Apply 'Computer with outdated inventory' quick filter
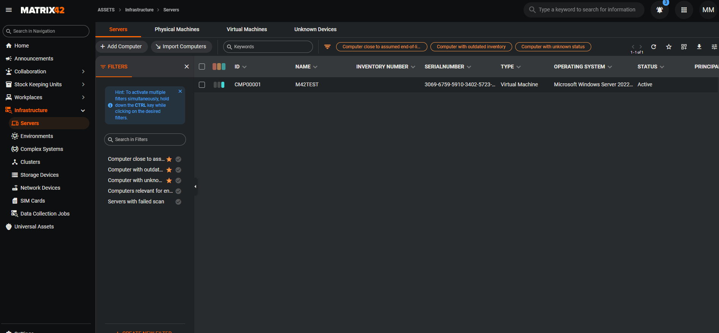Viewport: 719px width, 333px height. [471, 47]
